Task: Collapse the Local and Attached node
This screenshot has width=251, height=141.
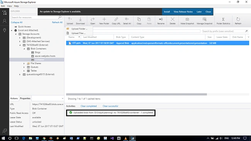Action: 12,30
